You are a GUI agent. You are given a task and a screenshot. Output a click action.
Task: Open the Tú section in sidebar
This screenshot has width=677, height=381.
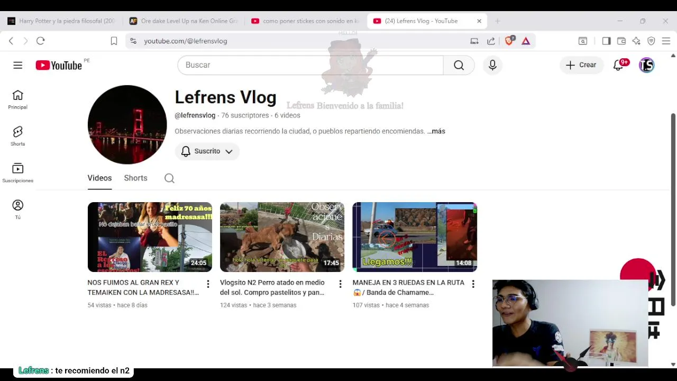click(x=17, y=210)
